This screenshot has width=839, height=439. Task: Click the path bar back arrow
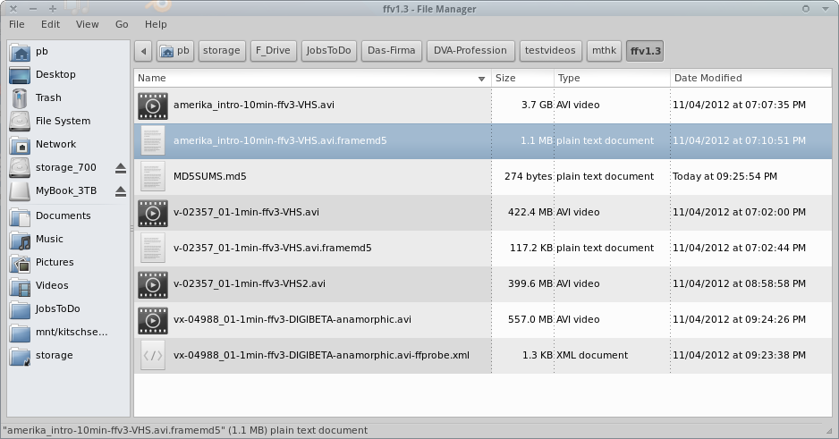pyautogui.click(x=142, y=51)
